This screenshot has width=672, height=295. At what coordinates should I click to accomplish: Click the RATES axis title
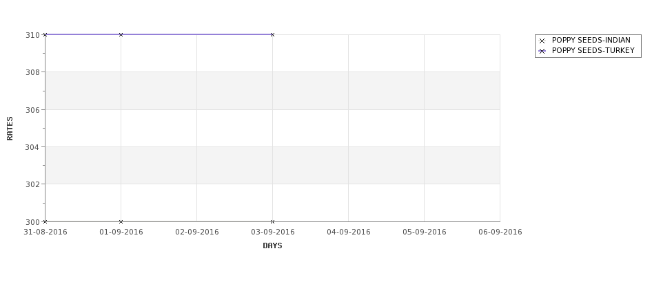[10, 129]
